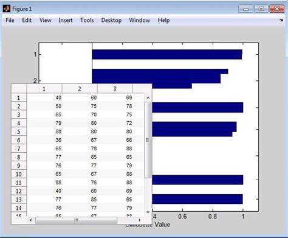Click the topmost silhouette bar of cluster 1

coord(167,52)
